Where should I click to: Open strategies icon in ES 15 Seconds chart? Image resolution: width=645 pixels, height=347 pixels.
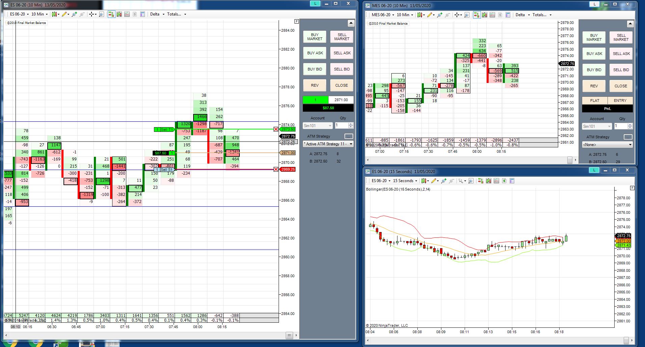[496, 181]
